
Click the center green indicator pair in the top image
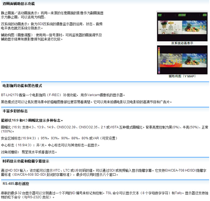point(182,15)
